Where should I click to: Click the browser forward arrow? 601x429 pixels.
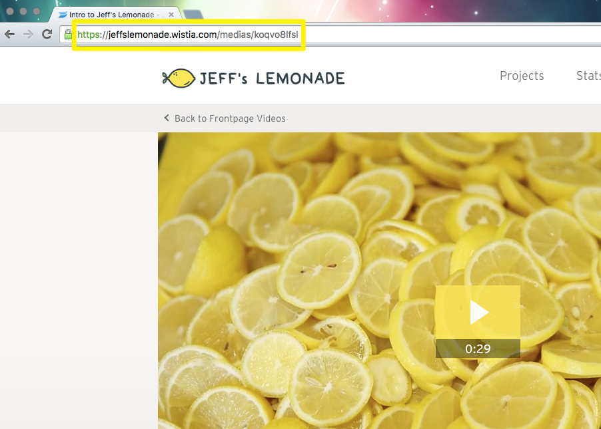28,34
